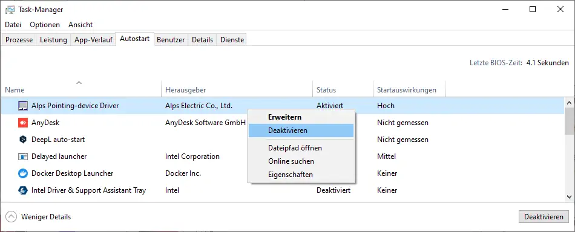Click Keiner in the Docker Desktop row
This screenshot has height=232, width=575.
click(x=387, y=173)
